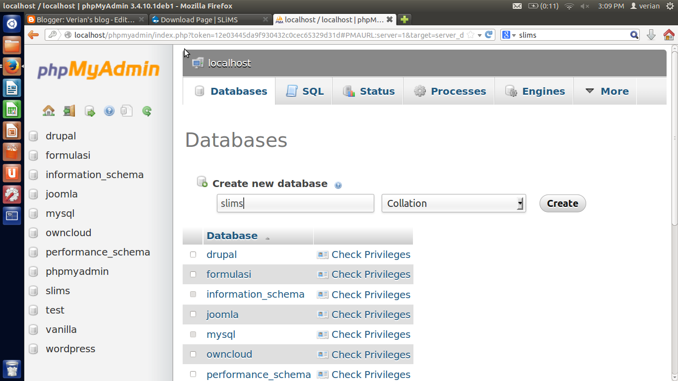Open the URL history dropdown arrow
This screenshot has height=381, width=678.
pos(479,35)
